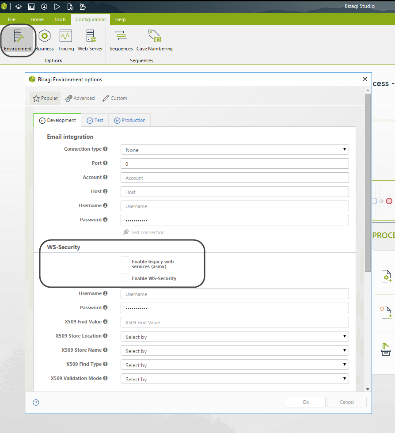Enable WS-Security checkbox

click(125, 277)
